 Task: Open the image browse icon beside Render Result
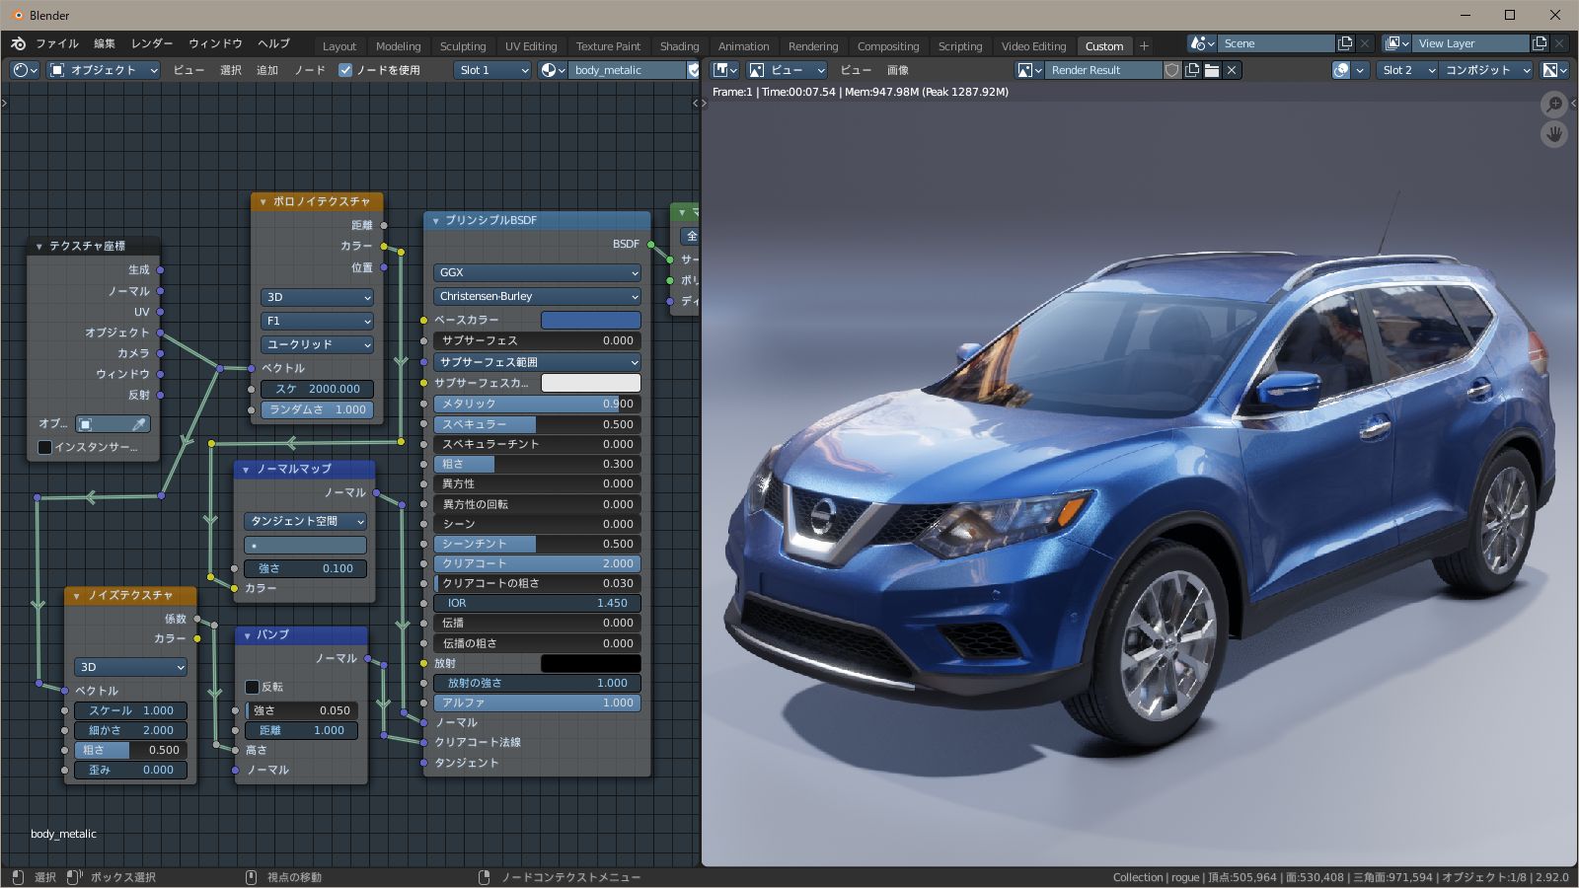tap(1030, 70)
